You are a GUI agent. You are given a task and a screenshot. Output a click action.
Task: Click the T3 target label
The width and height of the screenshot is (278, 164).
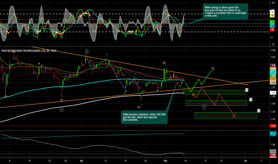pos(259,111)
